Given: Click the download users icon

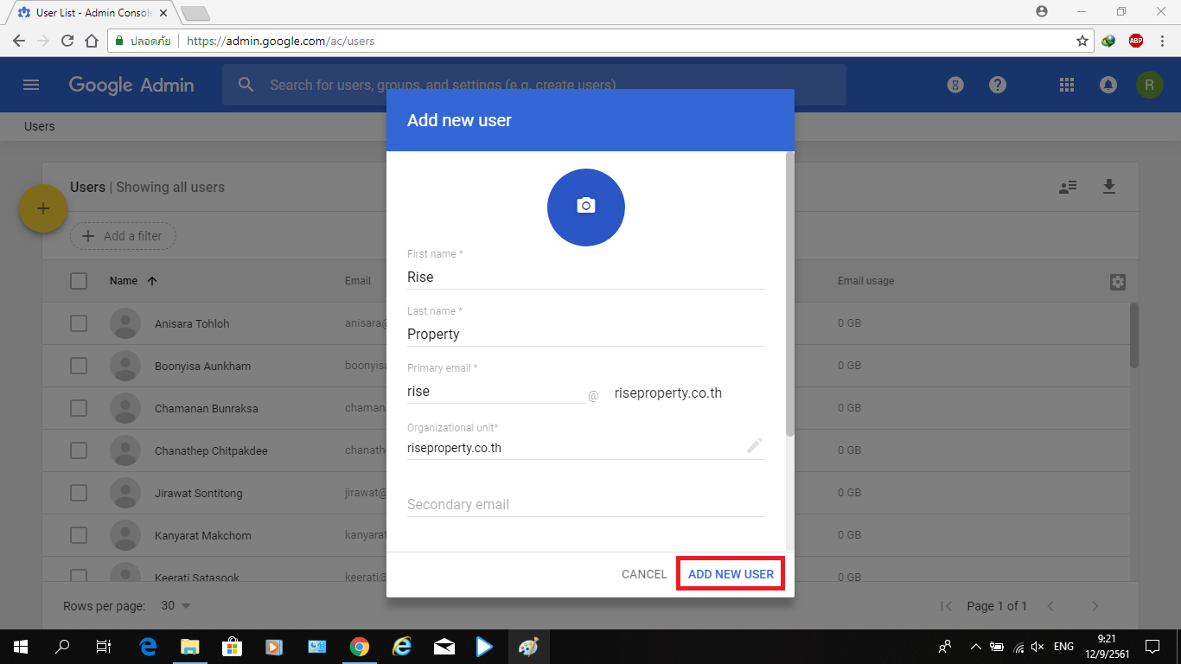Looking at the screenshot, I should 1108,187.
